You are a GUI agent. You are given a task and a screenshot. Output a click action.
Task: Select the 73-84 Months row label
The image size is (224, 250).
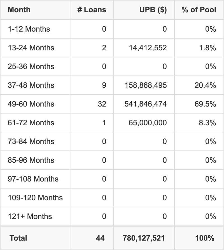pyautogui.click(x=31, y=141)
